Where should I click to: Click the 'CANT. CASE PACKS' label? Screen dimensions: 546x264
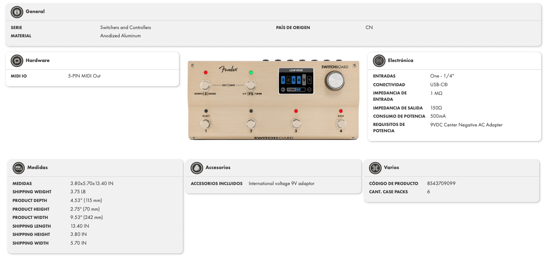388,192
